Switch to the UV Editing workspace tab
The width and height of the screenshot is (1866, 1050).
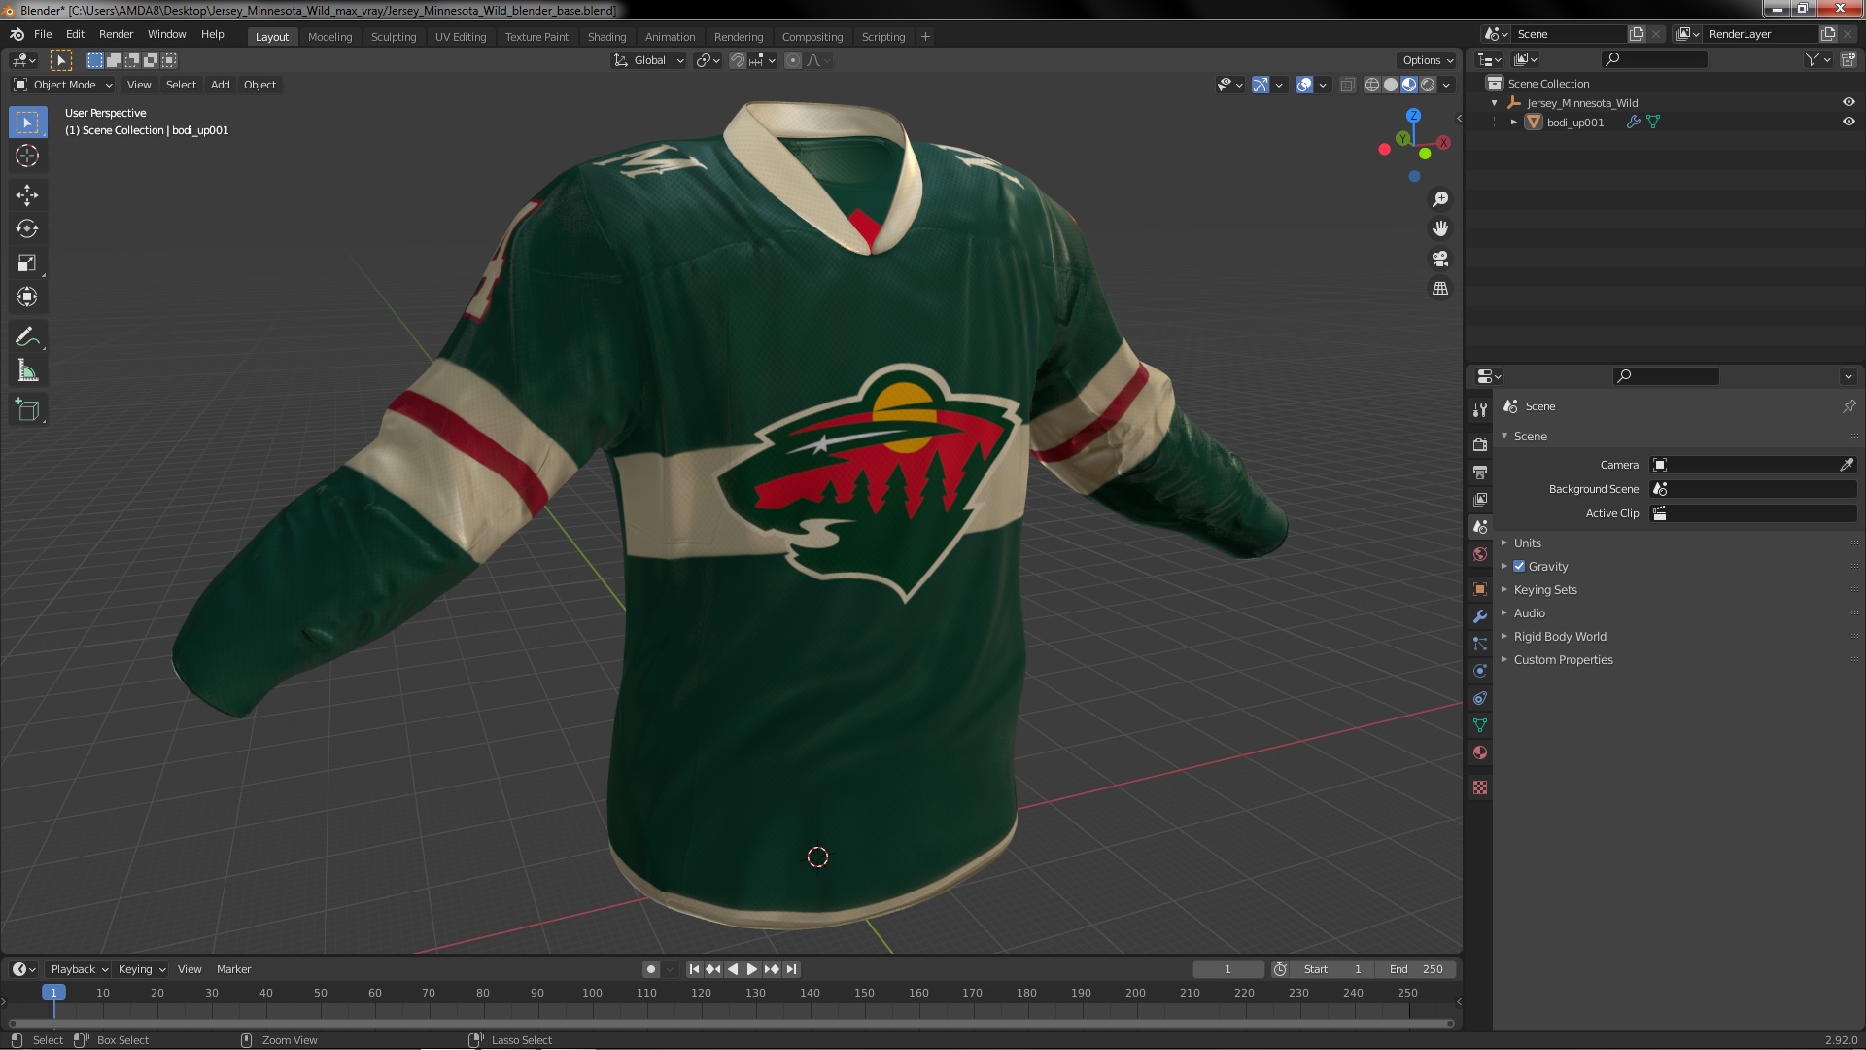tap(461, 37)
